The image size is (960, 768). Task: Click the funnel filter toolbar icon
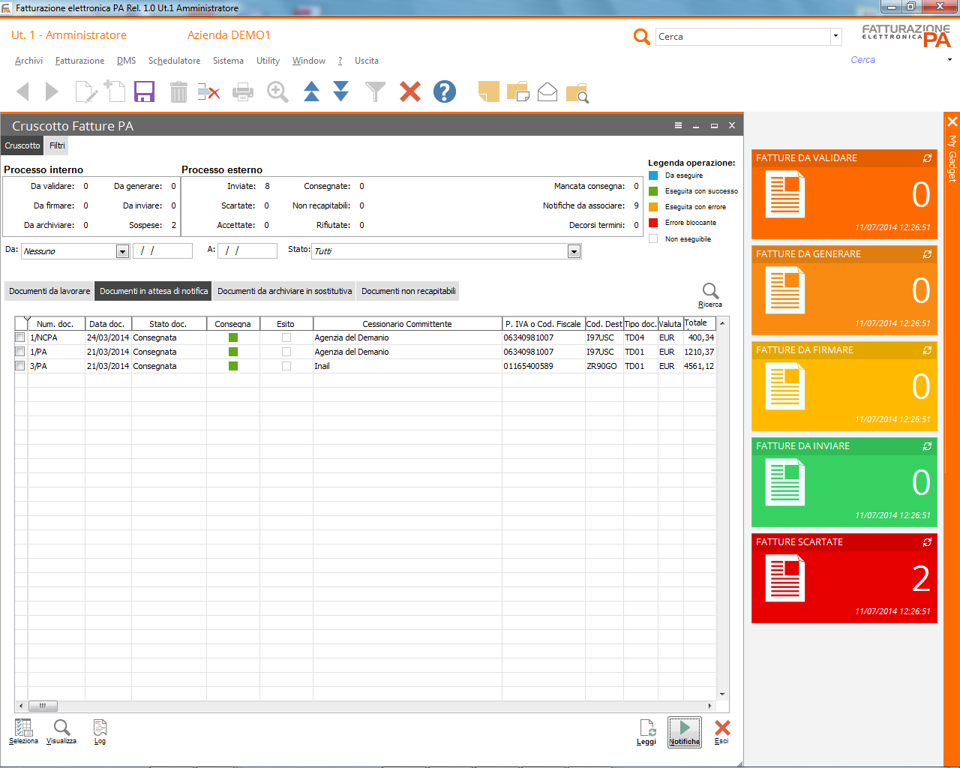click(375, 92)
